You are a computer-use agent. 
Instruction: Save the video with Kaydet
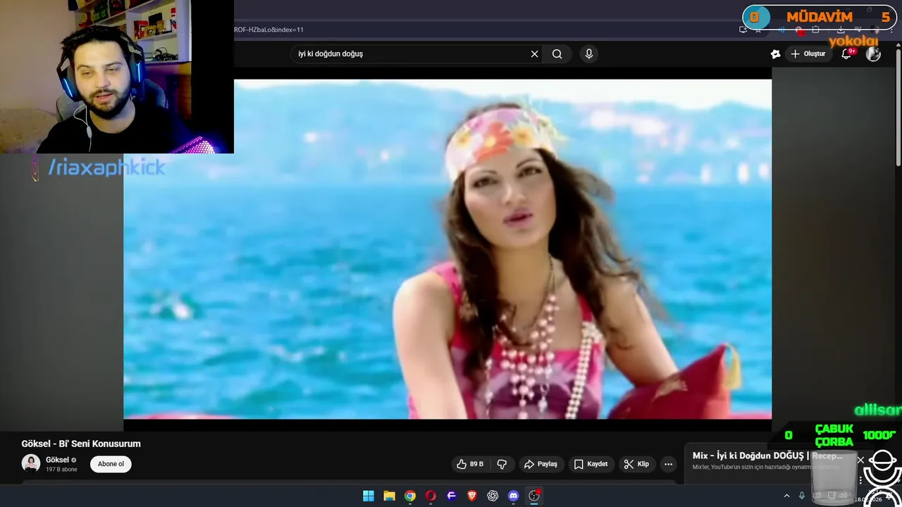(x=591, y=464)
